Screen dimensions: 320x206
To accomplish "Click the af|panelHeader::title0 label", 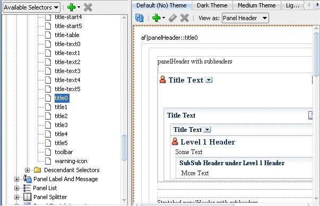I will 169,38.
